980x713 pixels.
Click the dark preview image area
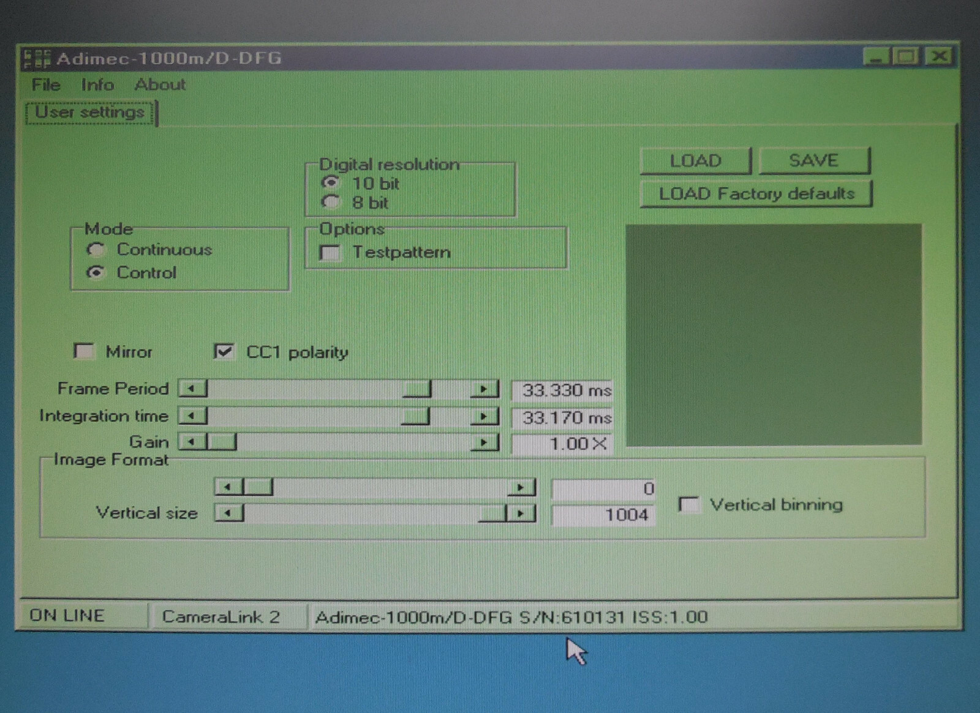click(x=774, y=335)
